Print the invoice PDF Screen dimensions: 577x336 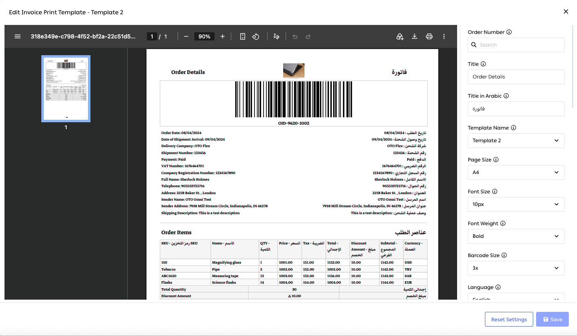tap(429, 36)
